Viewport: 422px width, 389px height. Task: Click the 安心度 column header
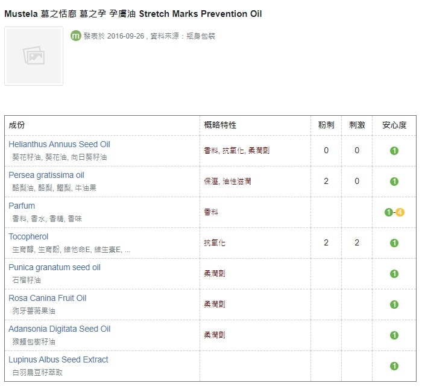point(394,125)
